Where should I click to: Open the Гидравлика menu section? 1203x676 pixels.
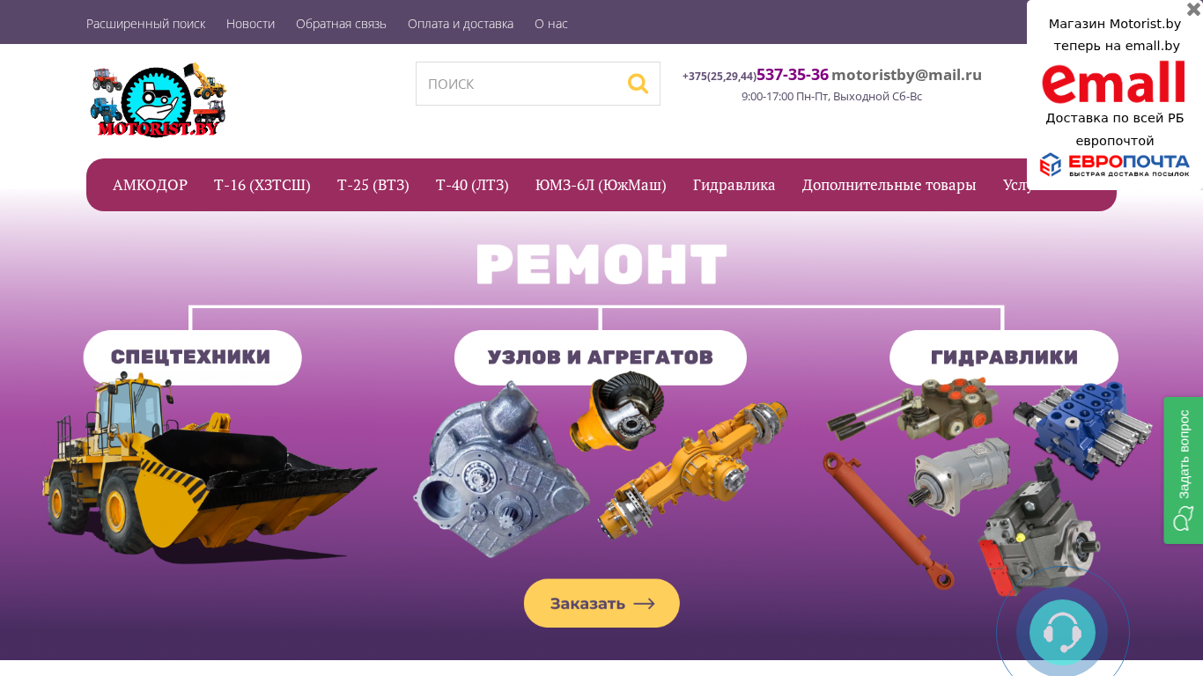click(x=734, y=185)
